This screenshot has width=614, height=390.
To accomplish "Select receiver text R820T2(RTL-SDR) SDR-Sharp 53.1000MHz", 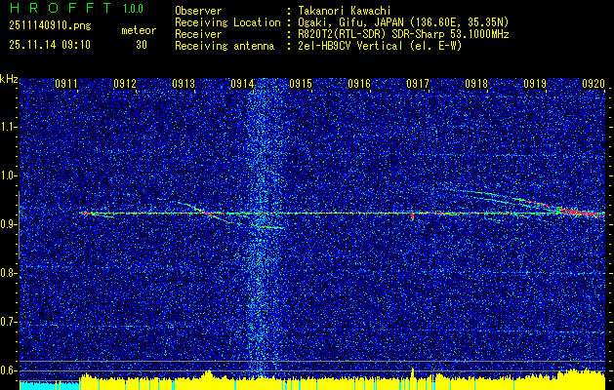I will pyautogui.click(x=403, y=34).
